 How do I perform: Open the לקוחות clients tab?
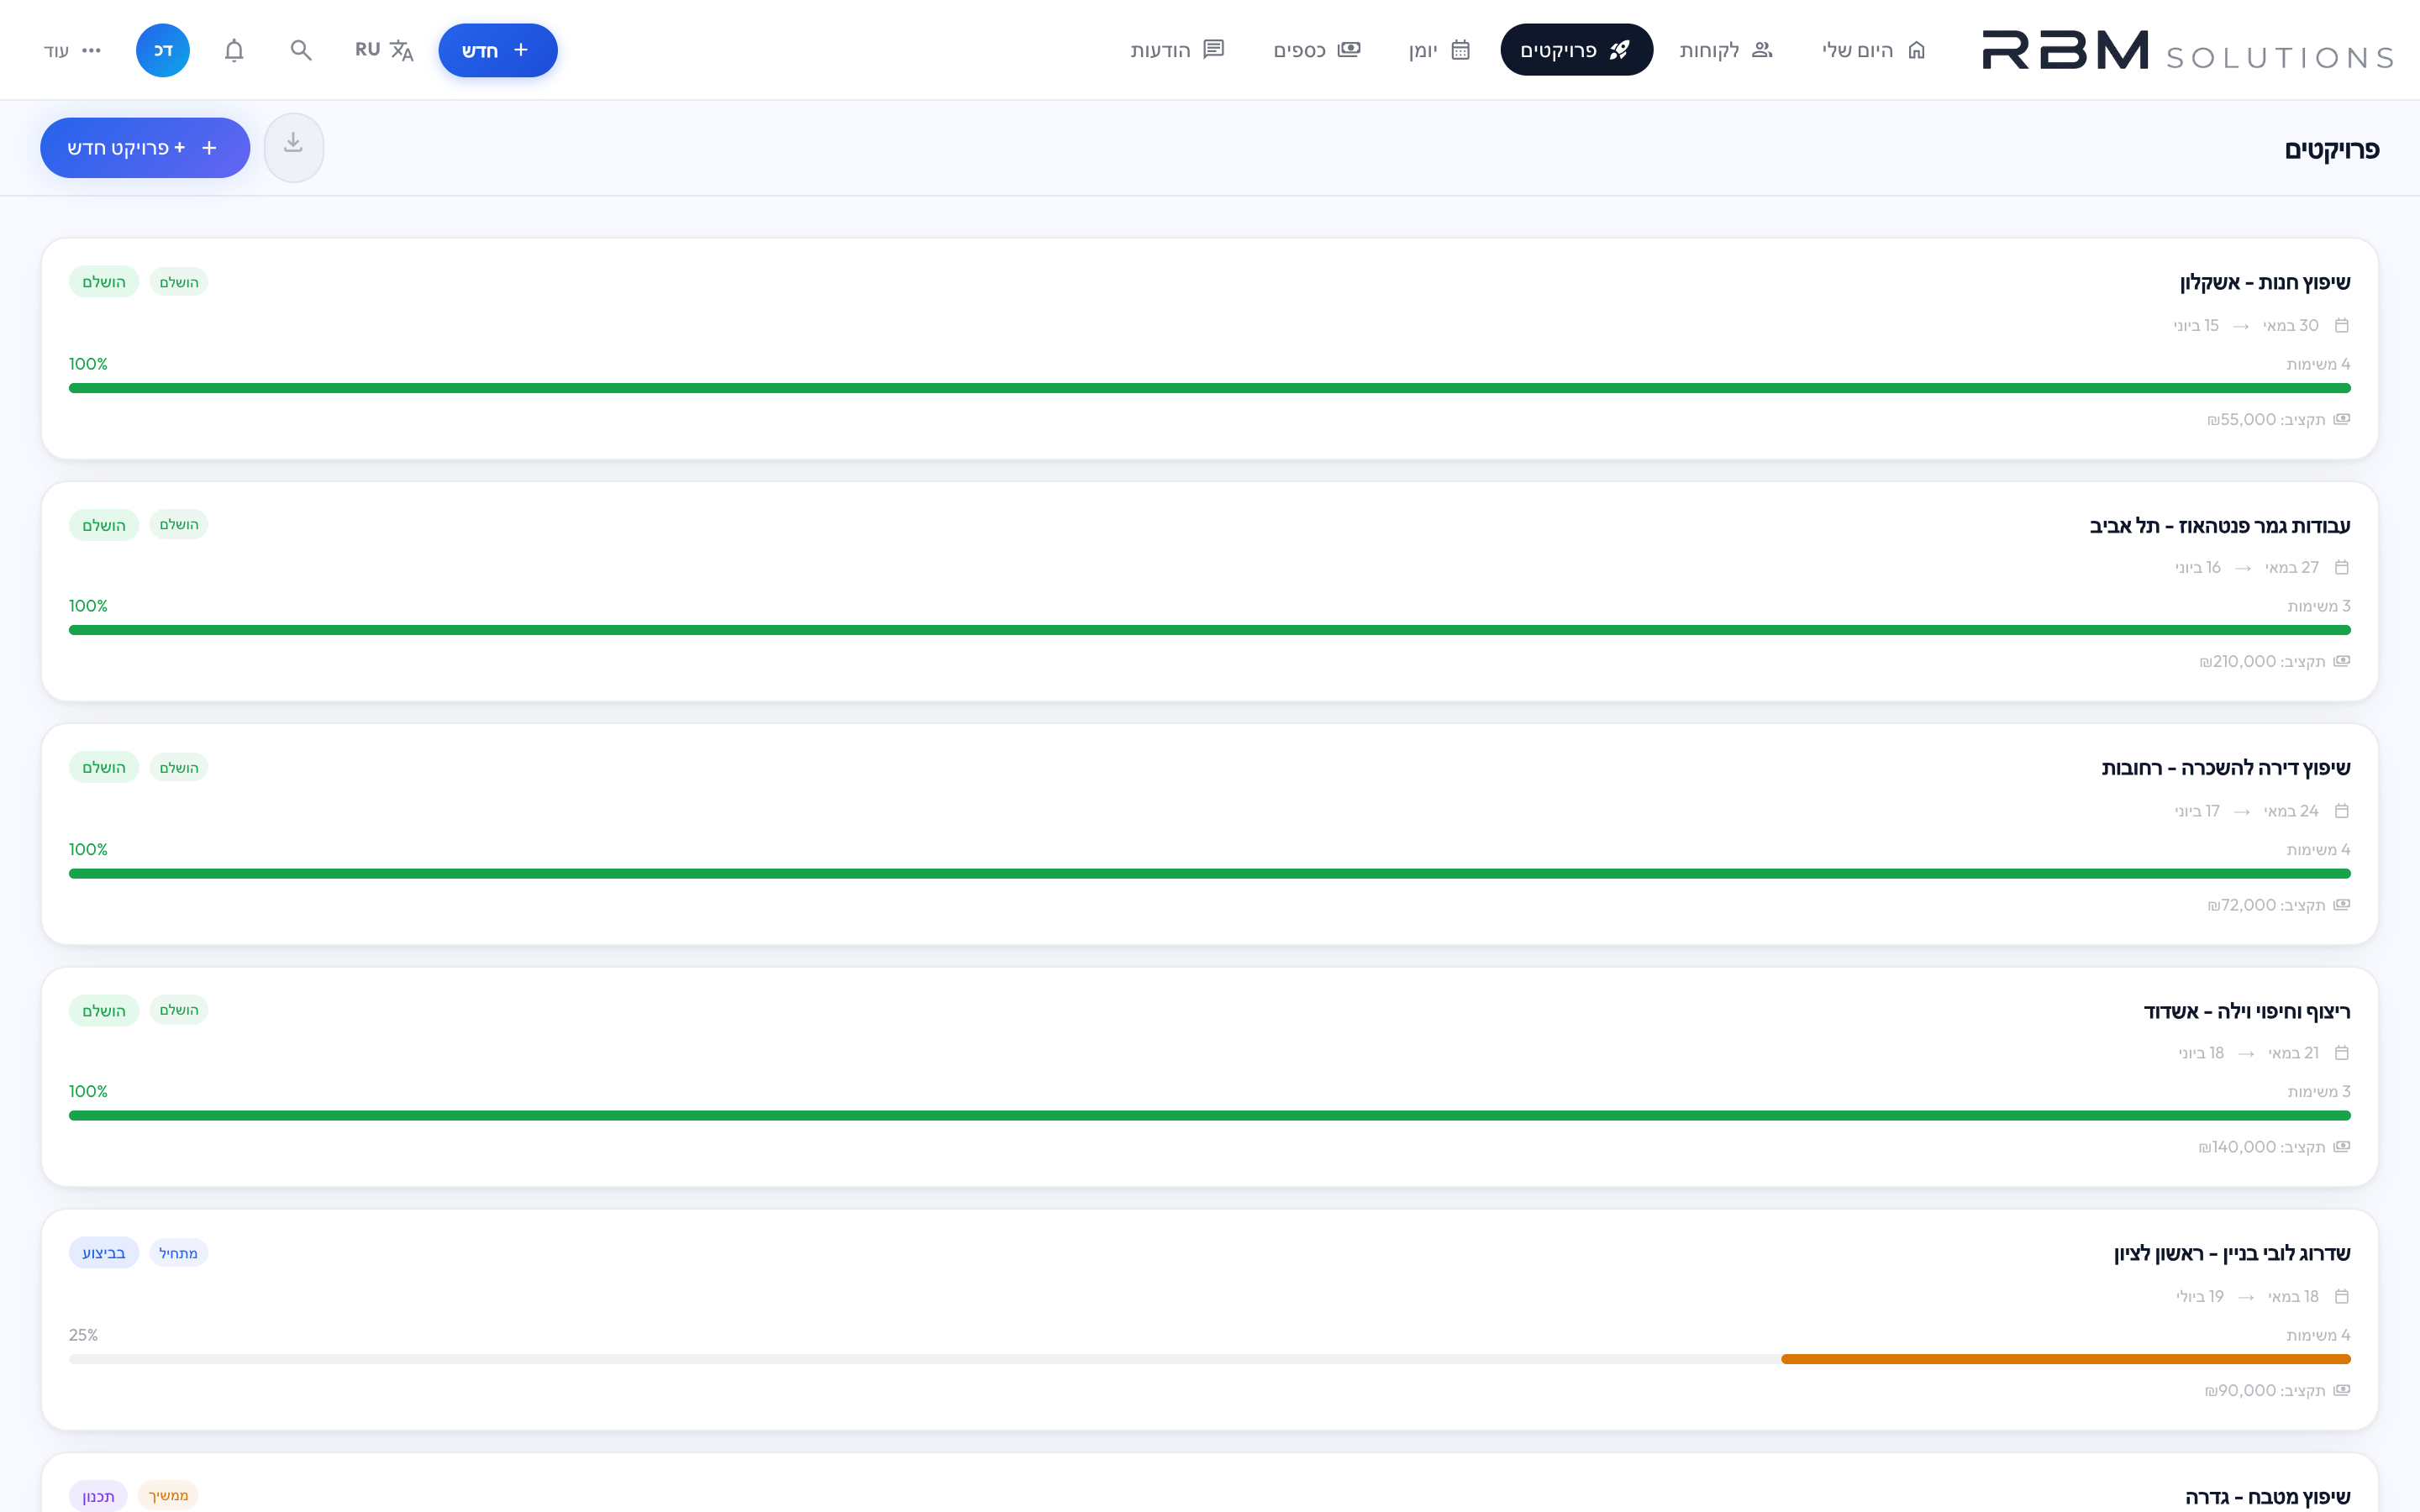pos(1726,50)
